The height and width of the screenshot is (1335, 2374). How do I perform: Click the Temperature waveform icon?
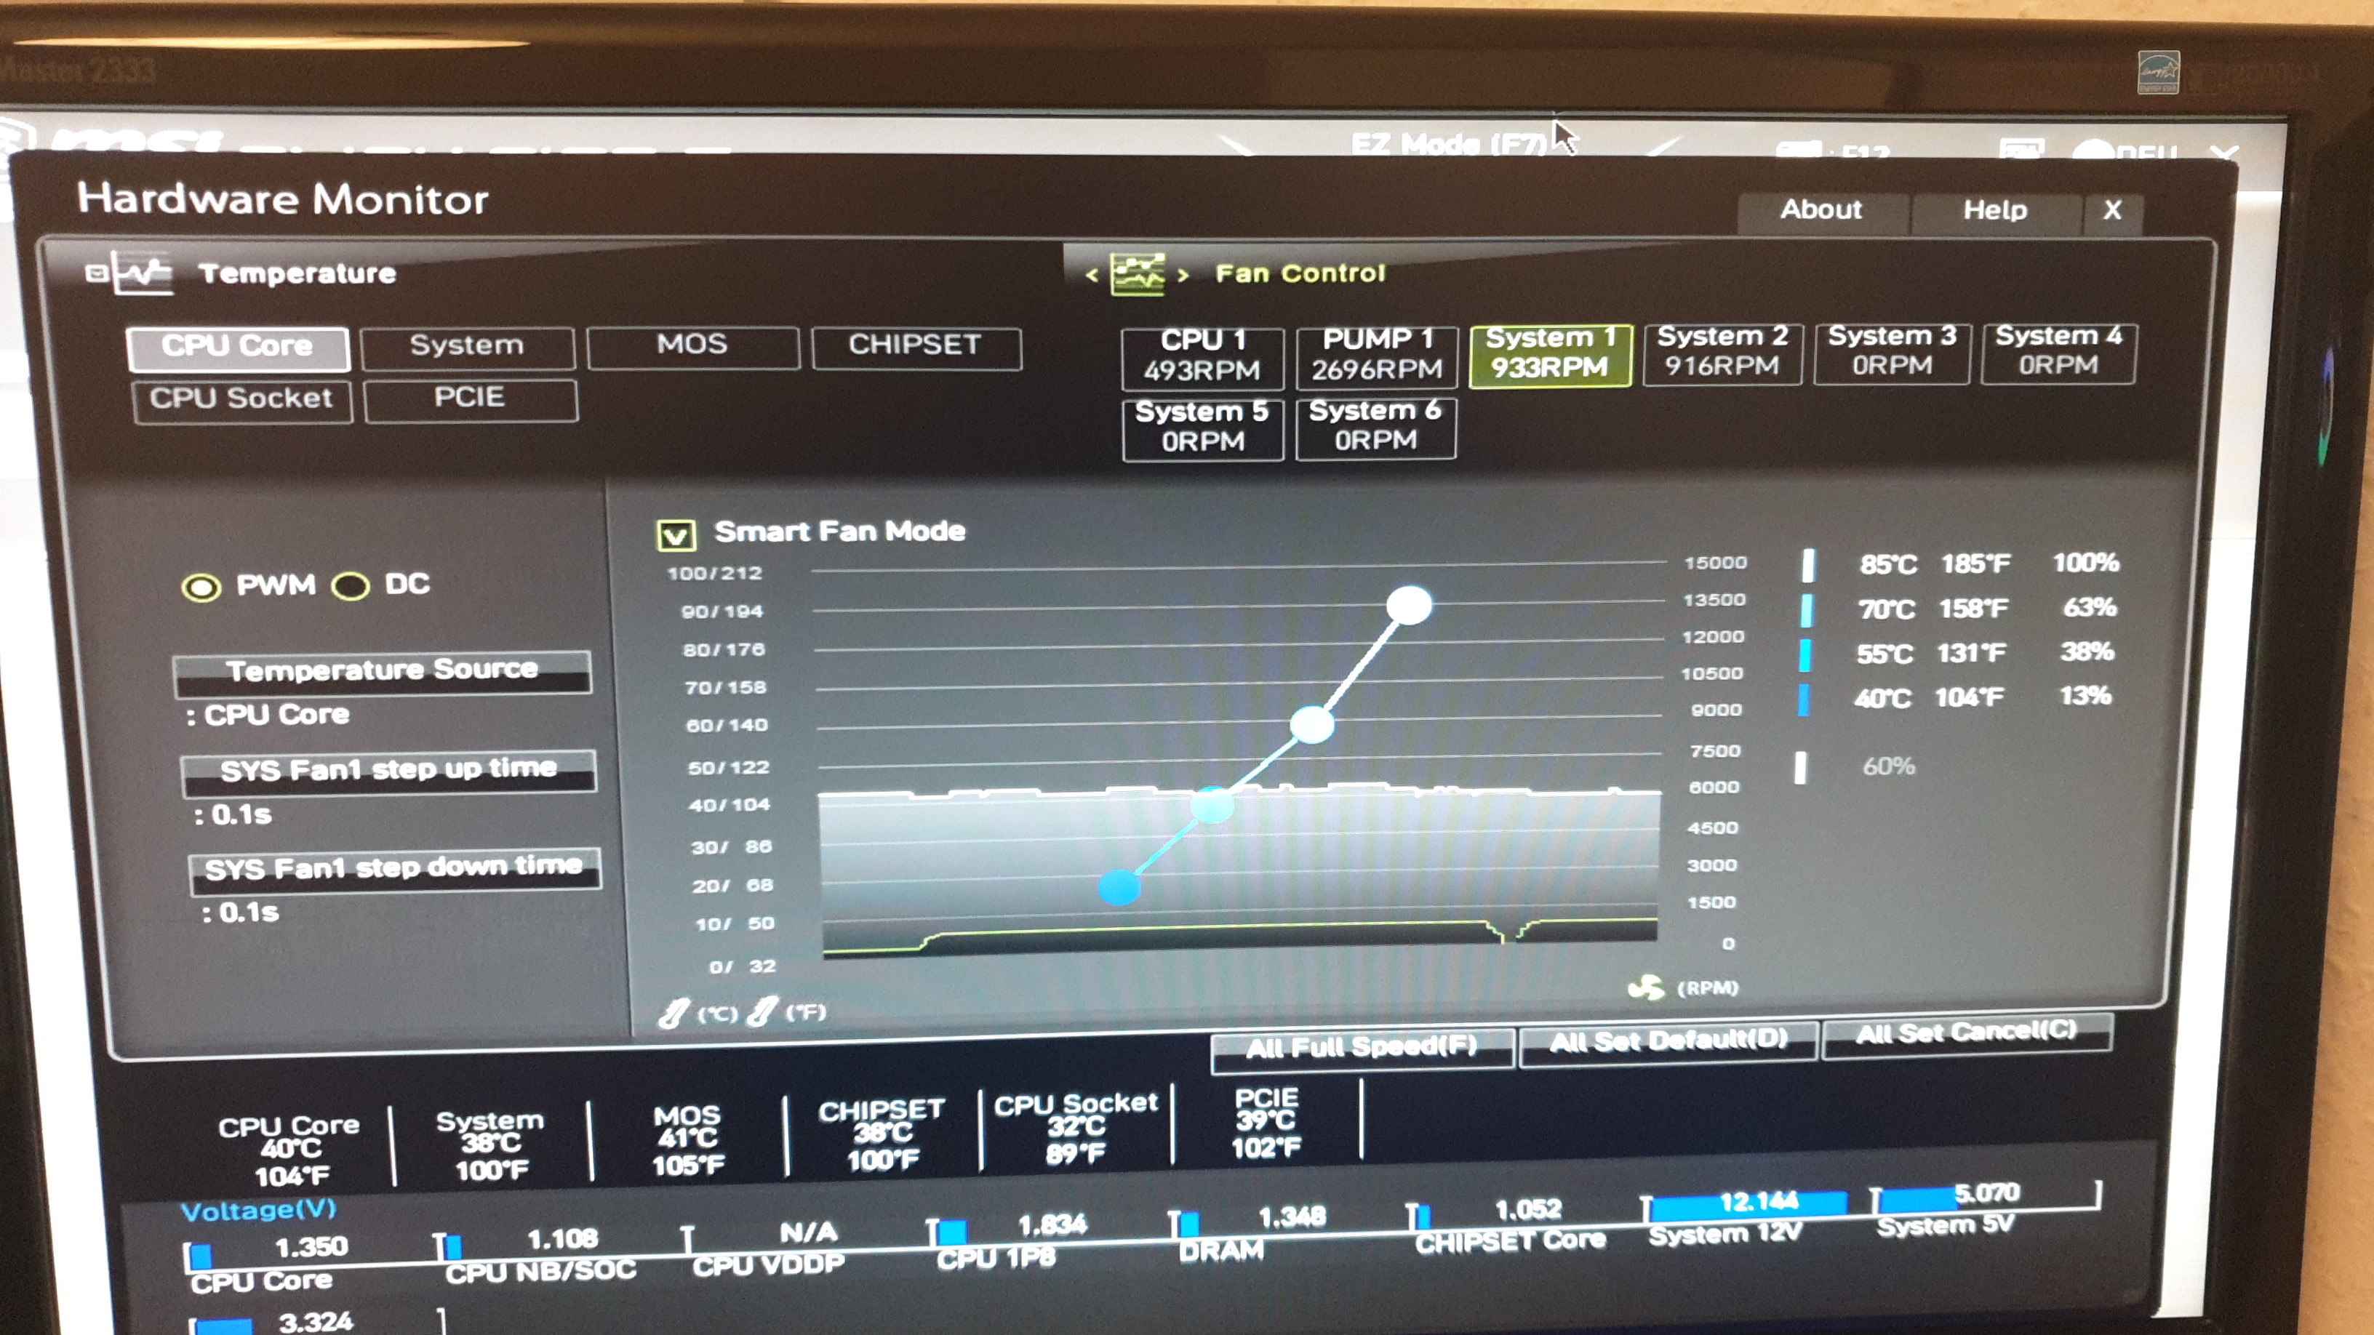(x=143, y=273)
